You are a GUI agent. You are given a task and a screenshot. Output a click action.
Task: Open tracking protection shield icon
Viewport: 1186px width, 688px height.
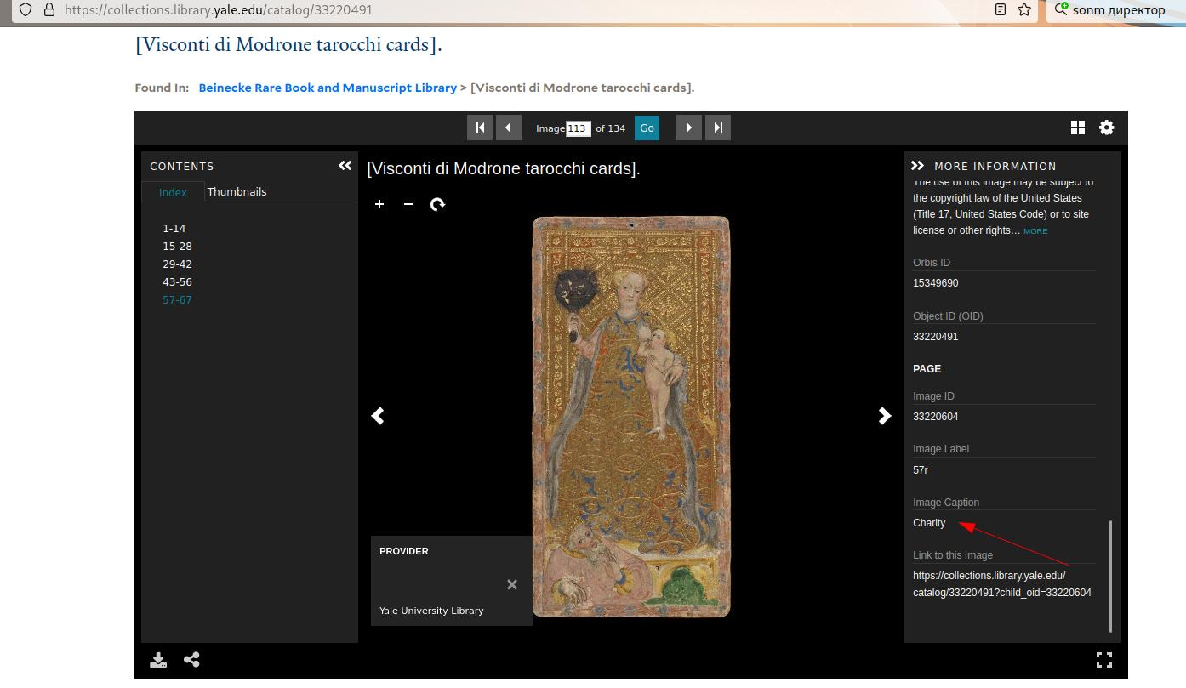click(26, 10)
